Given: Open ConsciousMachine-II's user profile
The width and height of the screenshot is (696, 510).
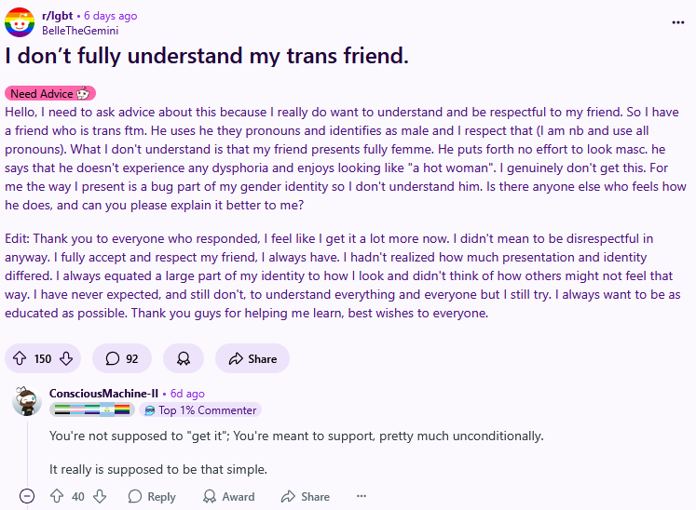Looking at the screenshot, I should (103, 394).
